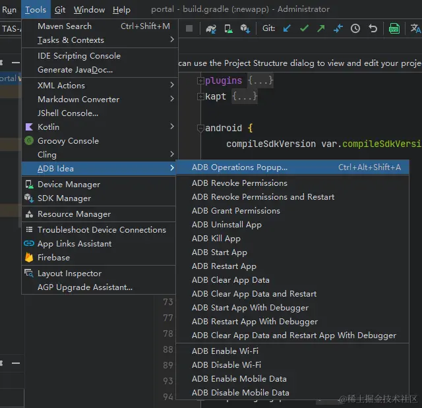The width and height of the screenshot is (422, 408).
Task: Choose ADB Kill App
Action: pos(293,239)
